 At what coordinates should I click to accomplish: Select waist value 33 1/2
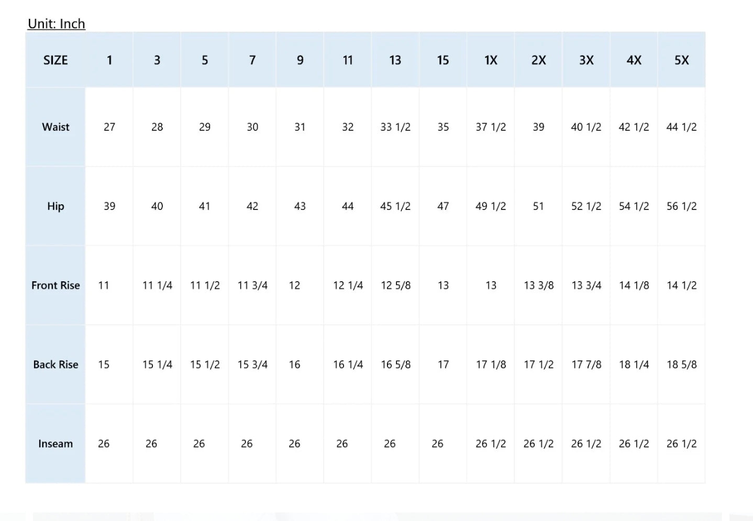(x=395, y=127)
